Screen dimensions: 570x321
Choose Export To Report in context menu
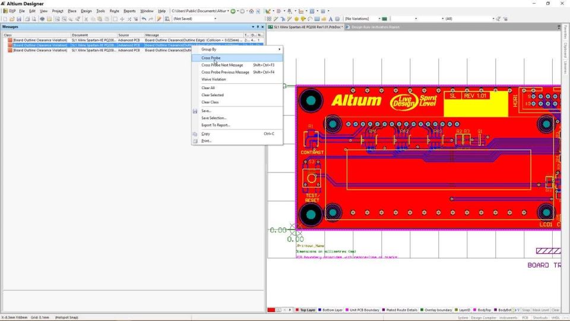[216, 125]
